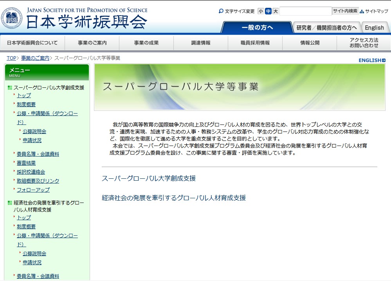Open the 採択校連絡会 sidebar link
Viewport: 391px width, 281px height.
(31, 172)
